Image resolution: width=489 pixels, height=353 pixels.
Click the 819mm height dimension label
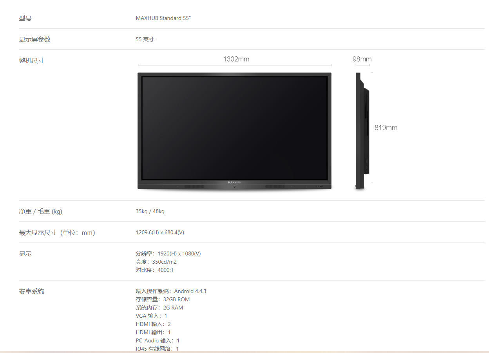pos(386,128)
